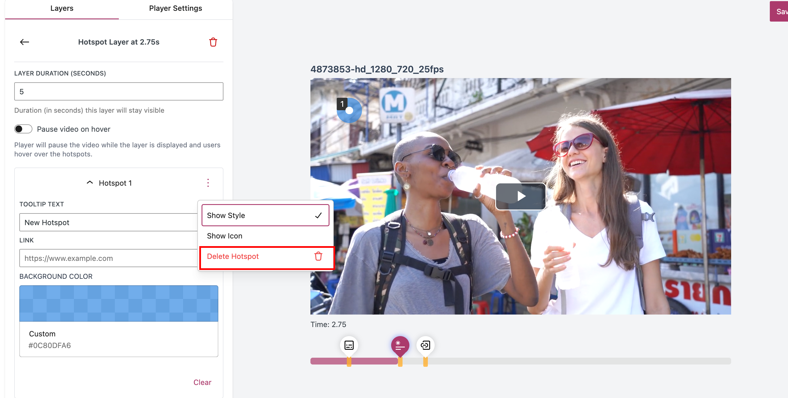
Task: Choose Delete Hotspot from menu
Action: point(233,256)
